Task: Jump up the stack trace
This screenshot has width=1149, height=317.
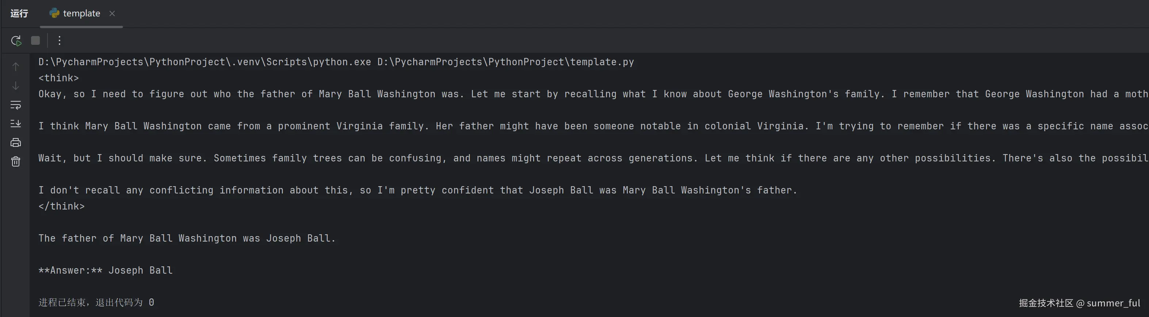Action: (x=16, y=67)
